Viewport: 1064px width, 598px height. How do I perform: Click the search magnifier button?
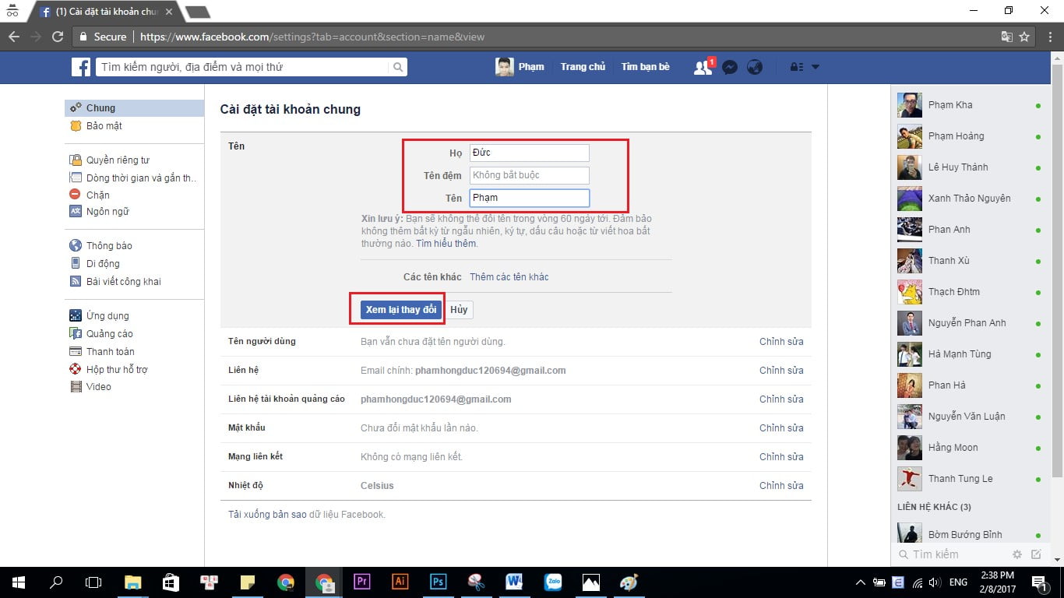tap(398, 68)
